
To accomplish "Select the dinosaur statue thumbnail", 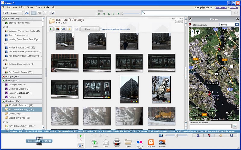I will 161,89.
